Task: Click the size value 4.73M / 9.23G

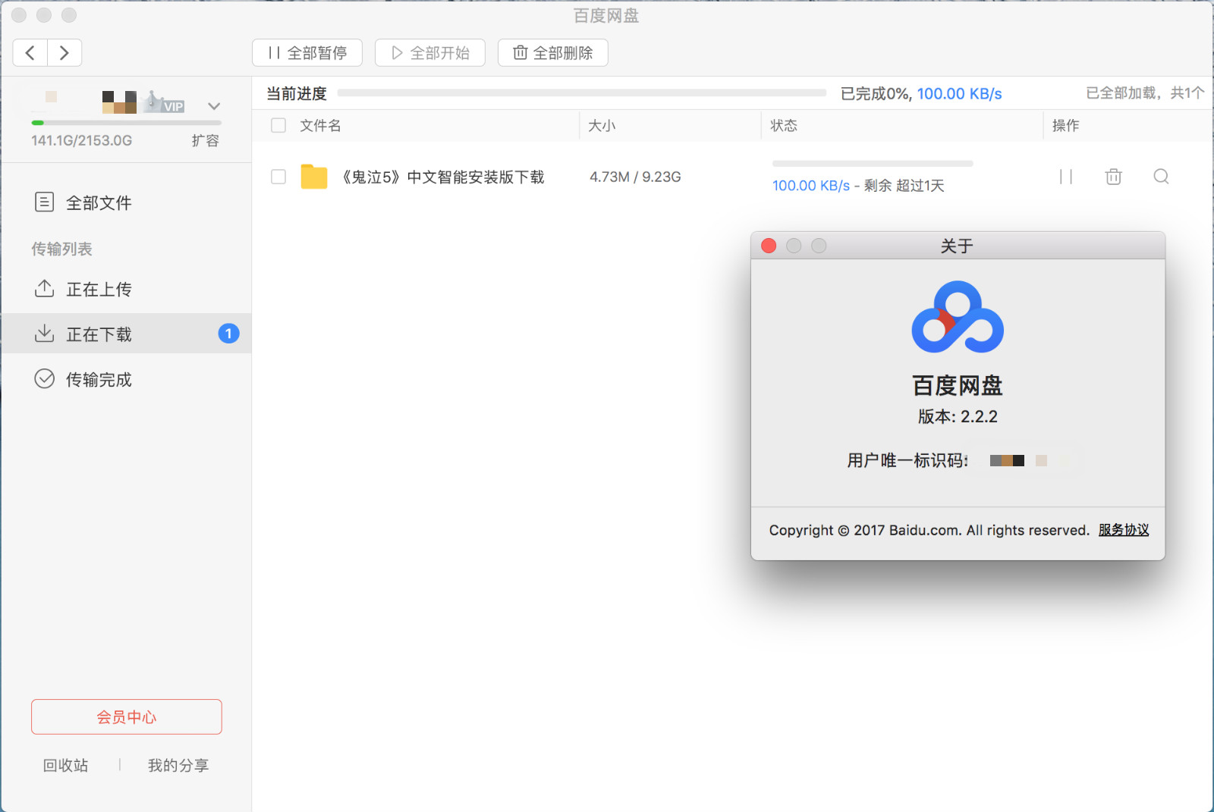Action: (635, 177)
